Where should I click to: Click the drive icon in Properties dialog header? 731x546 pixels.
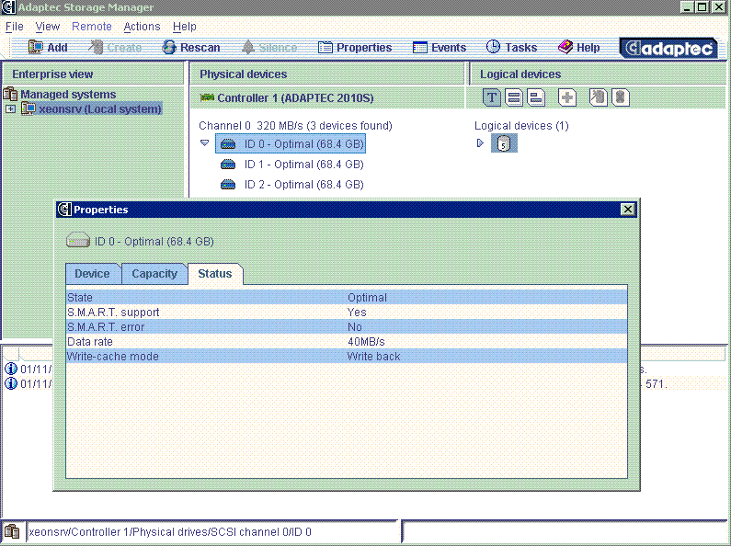tap(78, 241)
